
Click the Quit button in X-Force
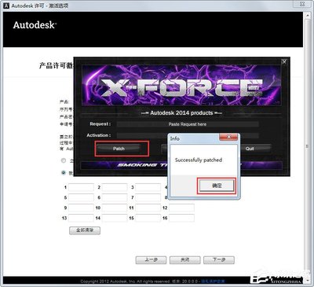[250, 149]
